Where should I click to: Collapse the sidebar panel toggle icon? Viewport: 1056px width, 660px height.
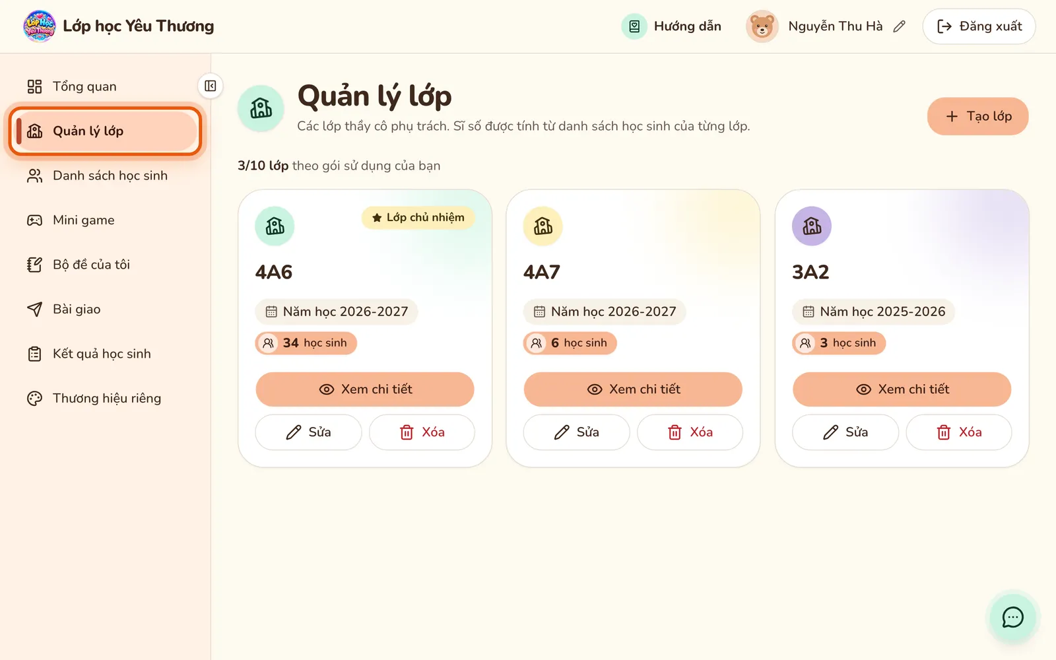click(211, 86)
